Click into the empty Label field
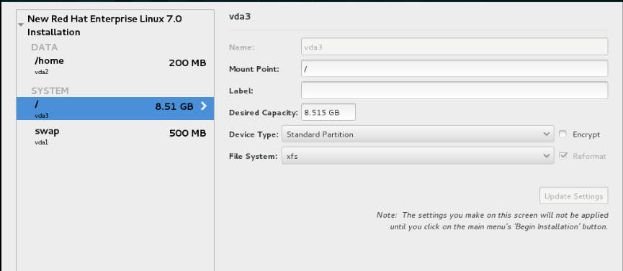The width and height of the screenshot is (623, 271). click(x=454, y=90)
